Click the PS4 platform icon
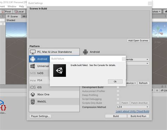 click(x=33, y=80)
